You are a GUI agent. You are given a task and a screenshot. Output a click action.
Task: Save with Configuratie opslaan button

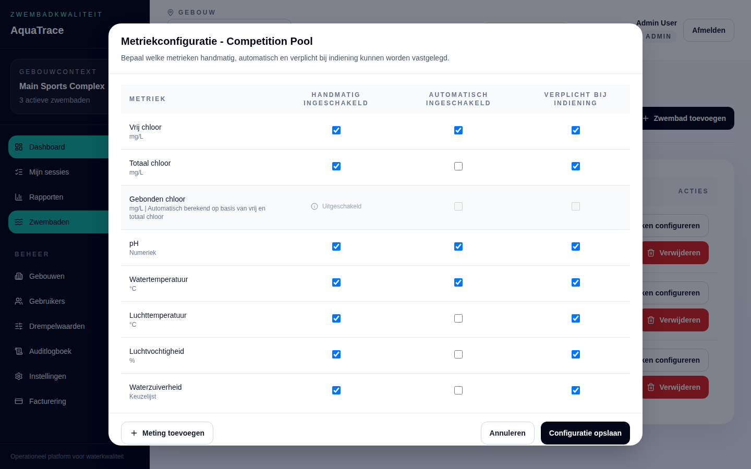[585, 433]
